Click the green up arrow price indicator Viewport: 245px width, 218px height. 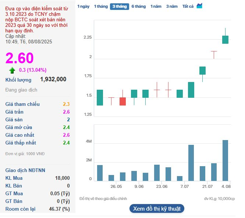(12, 70)
